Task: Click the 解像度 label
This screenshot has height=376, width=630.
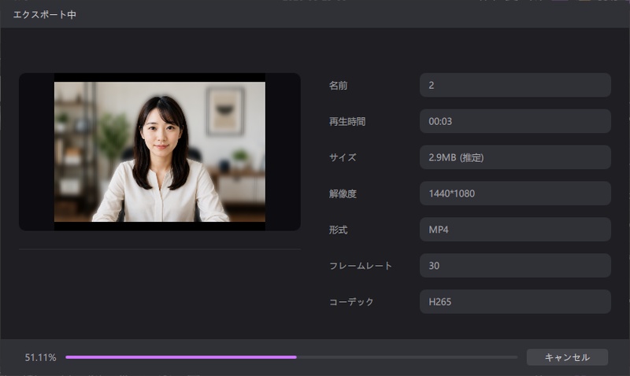Action: pos(343,194)
